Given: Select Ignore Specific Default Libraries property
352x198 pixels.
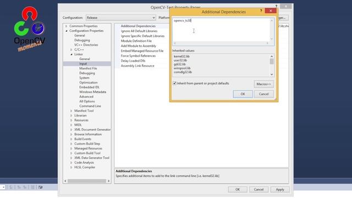Looking at the screenshot, I should (142, 36).
